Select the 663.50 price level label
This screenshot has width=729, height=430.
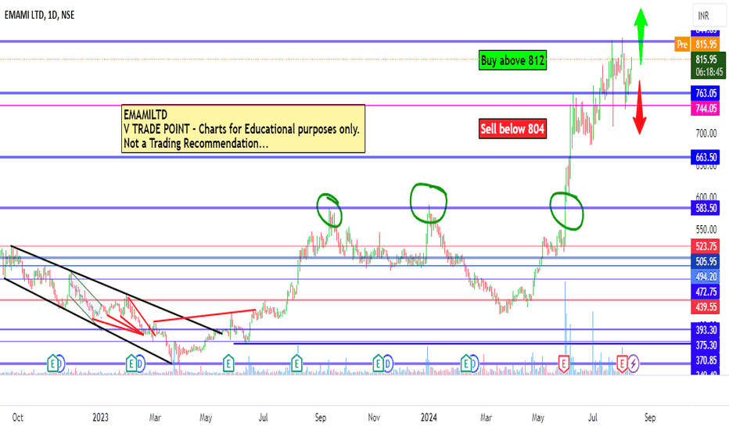point(706,158)
